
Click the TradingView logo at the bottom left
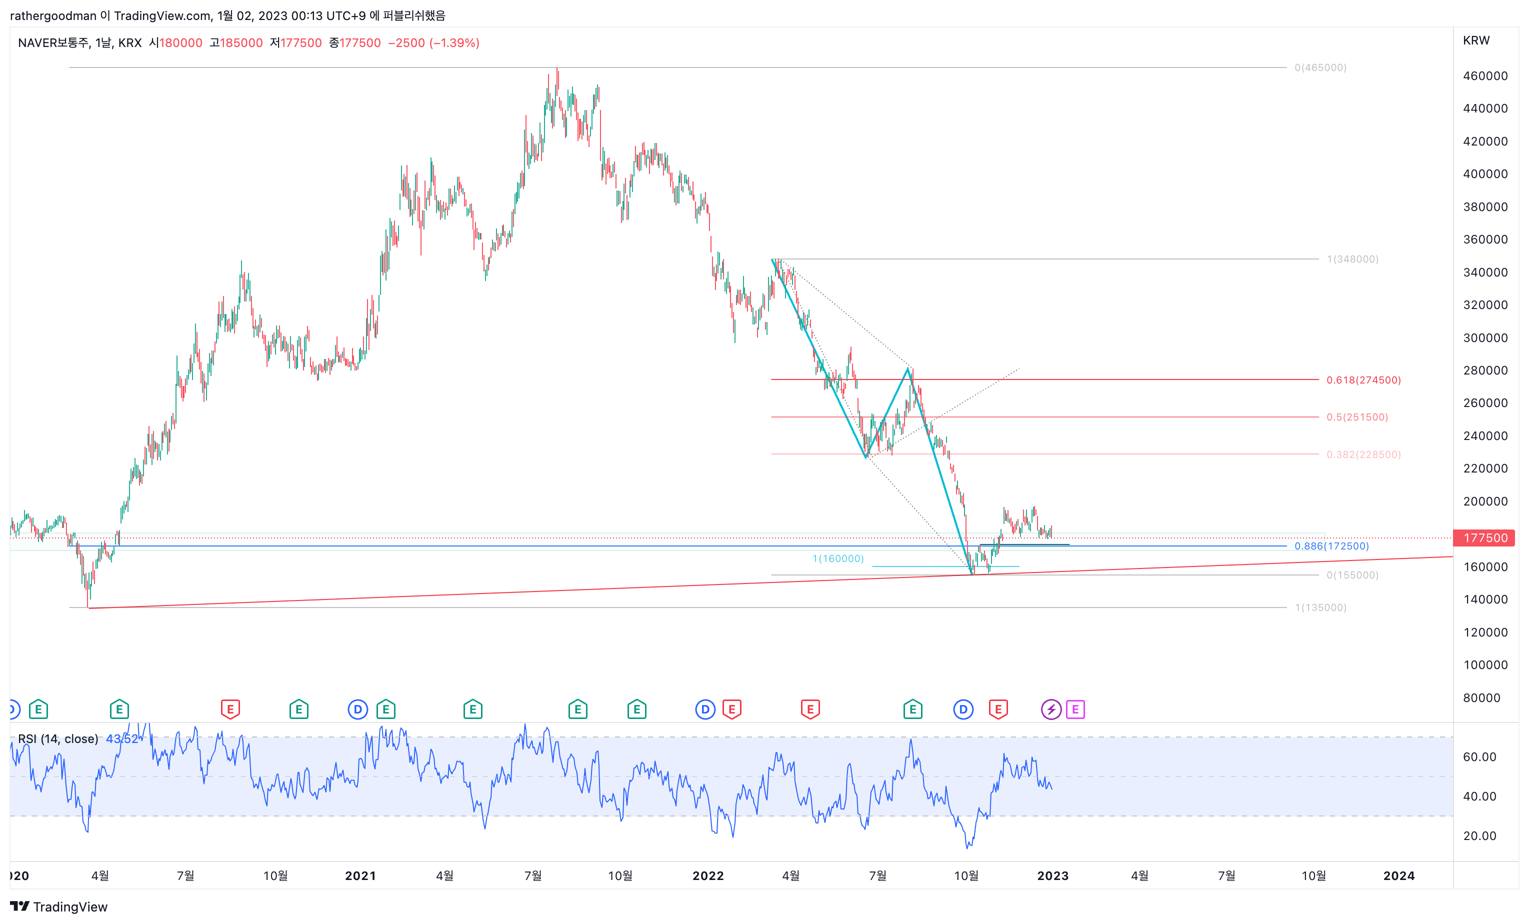pos(59,906)
